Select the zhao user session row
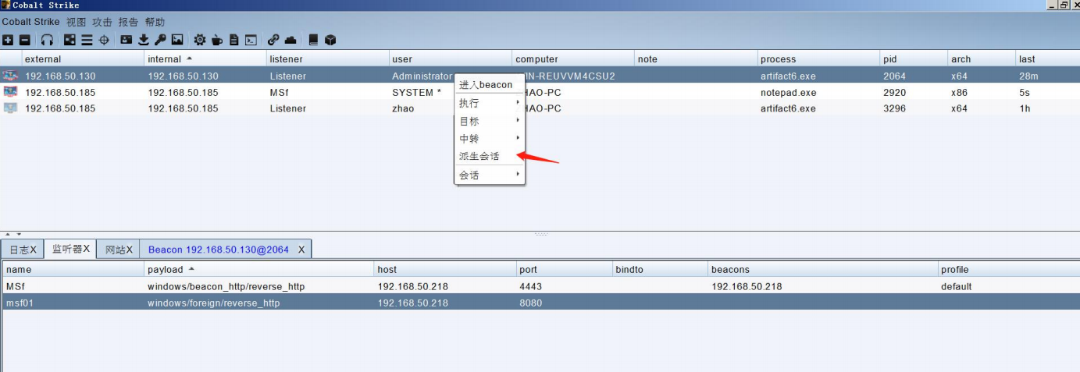This screenshot has width=1080, height=372. click(x=540, y=108)
